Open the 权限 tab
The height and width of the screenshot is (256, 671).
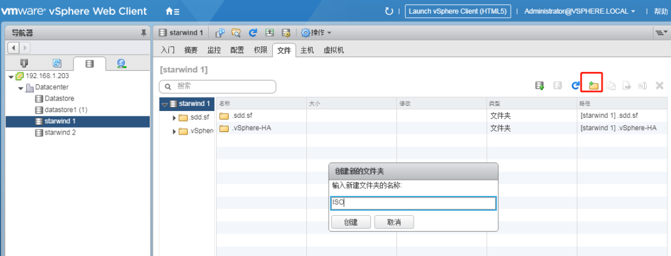pos(260,50)
